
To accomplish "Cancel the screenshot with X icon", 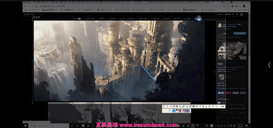I will pyautogui.click(x=216, y=106).
